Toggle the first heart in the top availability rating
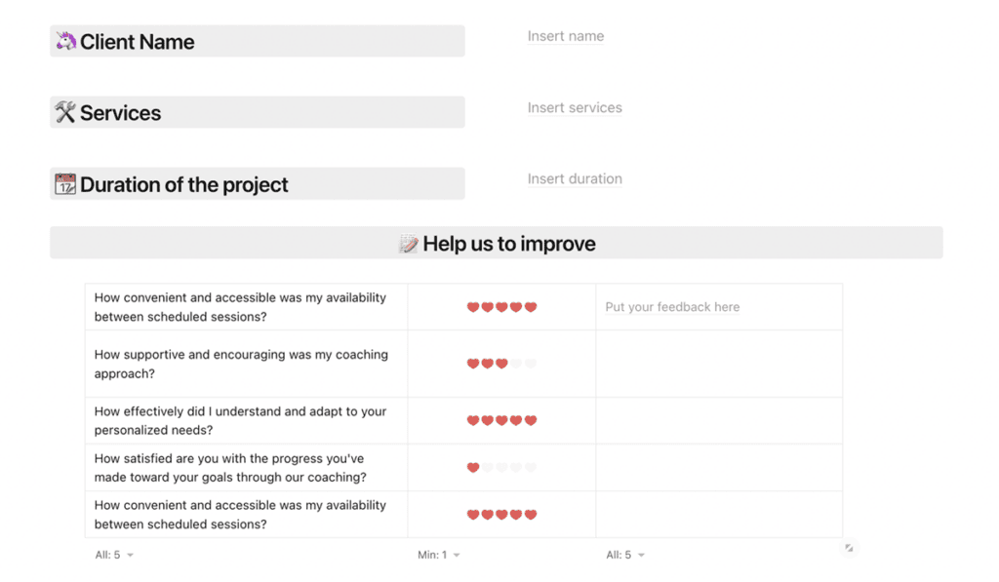999x582 pixels. (472, 306)
